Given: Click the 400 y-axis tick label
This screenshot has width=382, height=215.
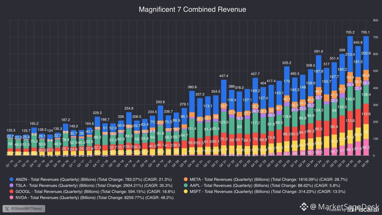Looking at the screenshot, I should pyautogui.click(x=375, y=88).
